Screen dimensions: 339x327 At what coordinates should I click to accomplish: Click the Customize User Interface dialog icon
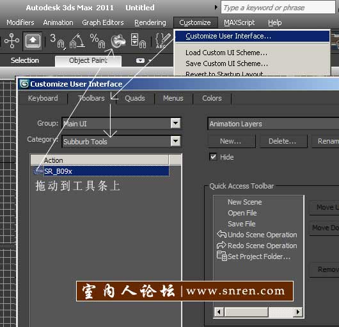(24, 84)
